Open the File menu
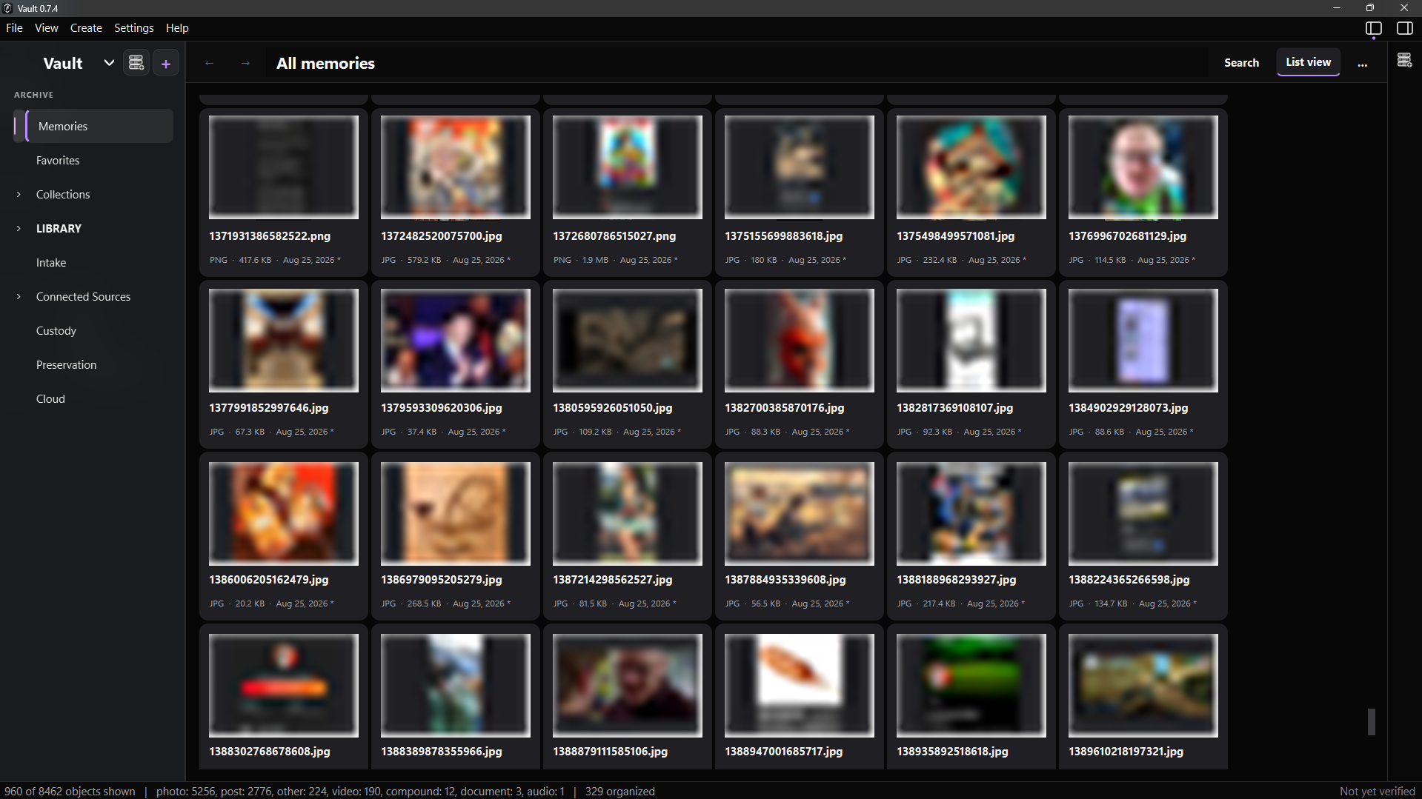This screenshot has height=799, width=1422. pos(14,28)
